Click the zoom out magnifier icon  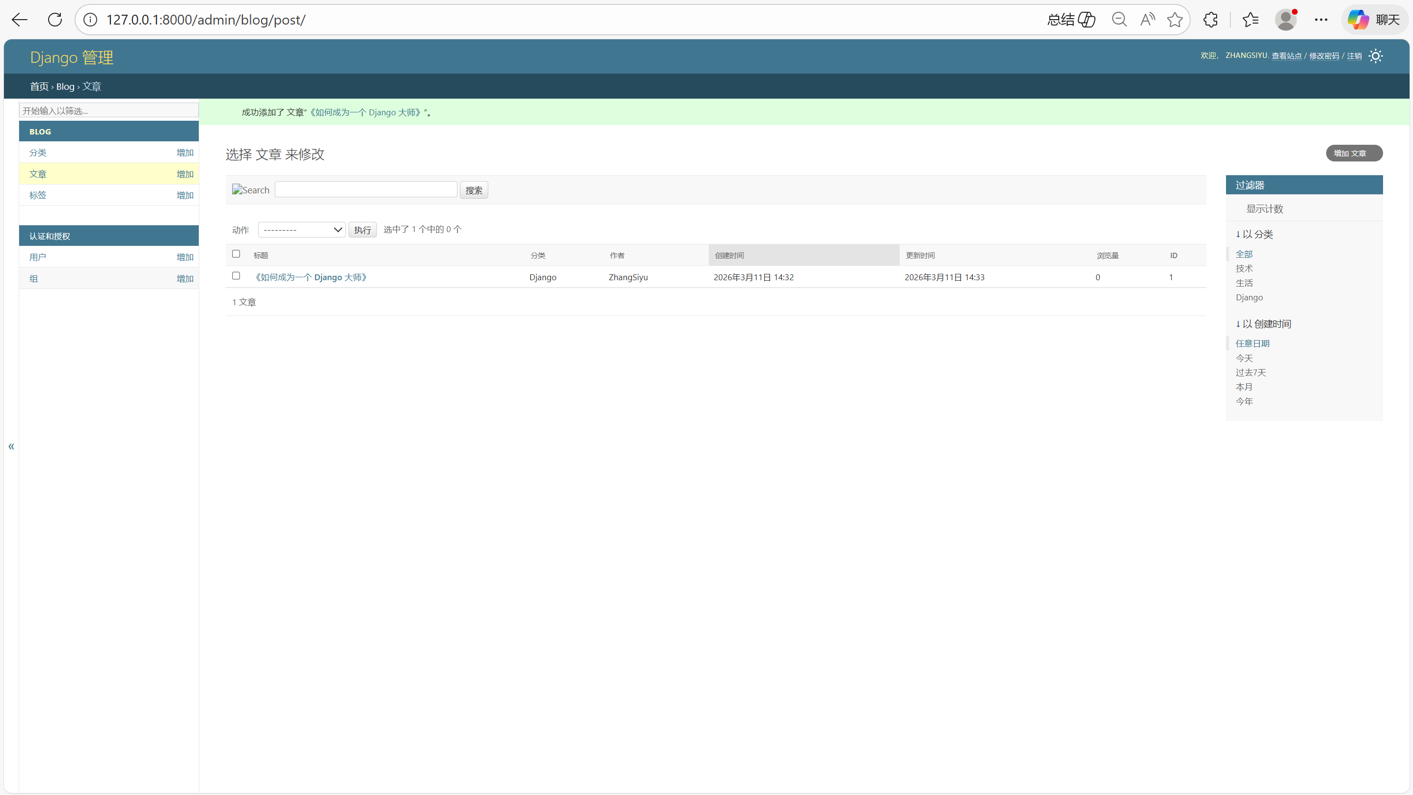pos(1119,20)
